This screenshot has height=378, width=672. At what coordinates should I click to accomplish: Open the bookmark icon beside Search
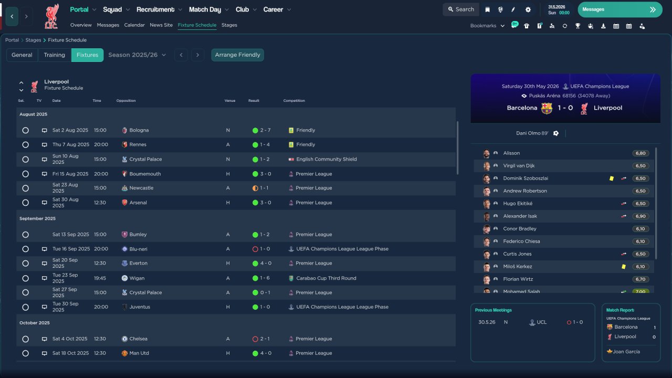point(488,9)
